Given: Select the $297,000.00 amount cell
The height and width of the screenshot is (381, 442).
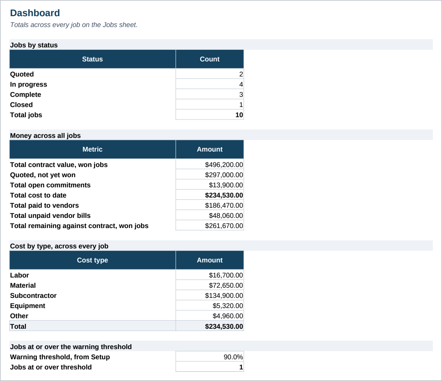Looking at the screenshot, I should tap(210, 175).
